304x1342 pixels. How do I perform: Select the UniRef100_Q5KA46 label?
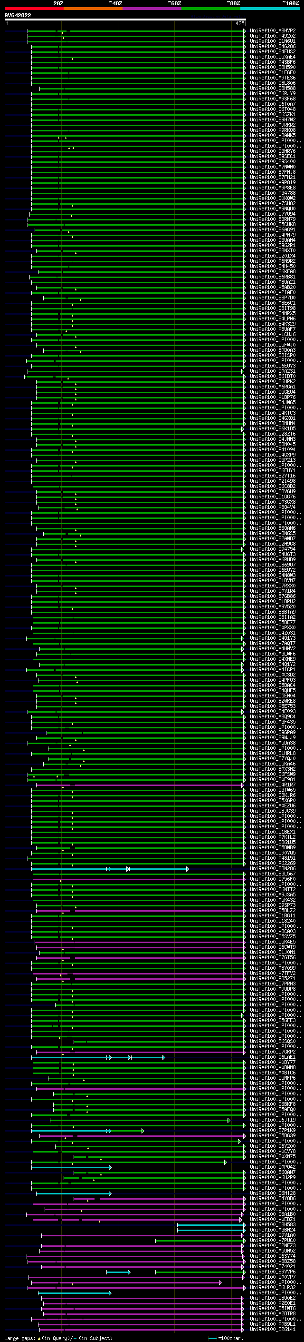272,764
